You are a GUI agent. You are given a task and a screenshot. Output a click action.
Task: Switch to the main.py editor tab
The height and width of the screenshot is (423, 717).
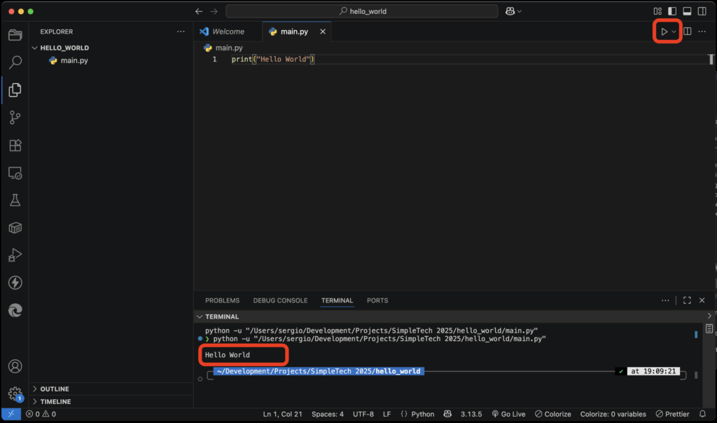click(x=294, y=32)
